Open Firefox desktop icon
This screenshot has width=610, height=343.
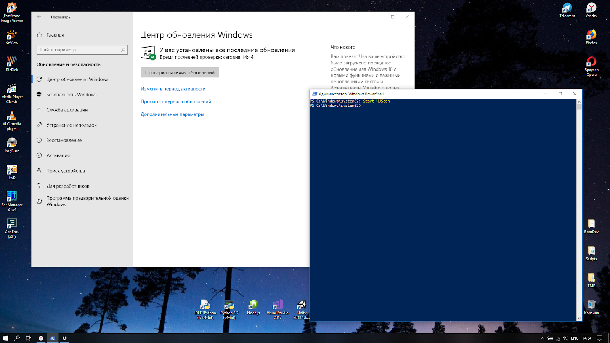coord(591,37)
